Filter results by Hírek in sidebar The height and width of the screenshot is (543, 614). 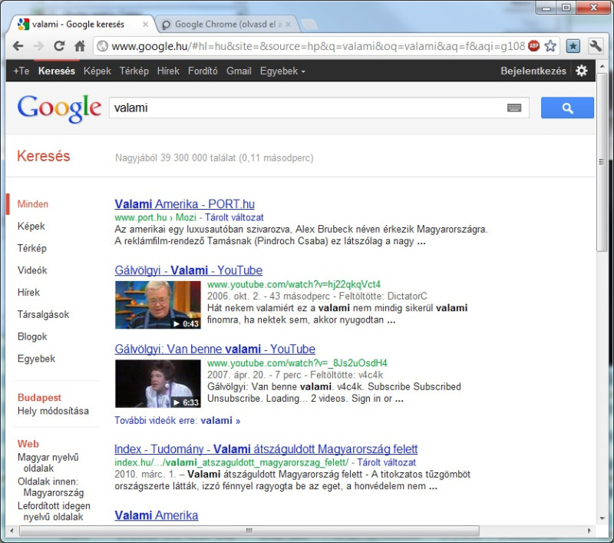click(x=28, y=293)
